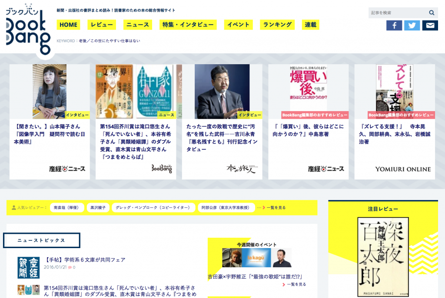Click the email envelope icon
This screenshot has height=298, width=445.
coord(430,26)
